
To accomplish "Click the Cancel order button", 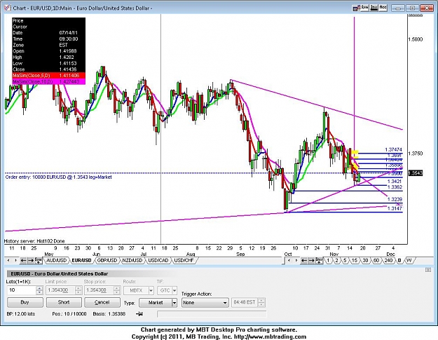I will point(102,302).
